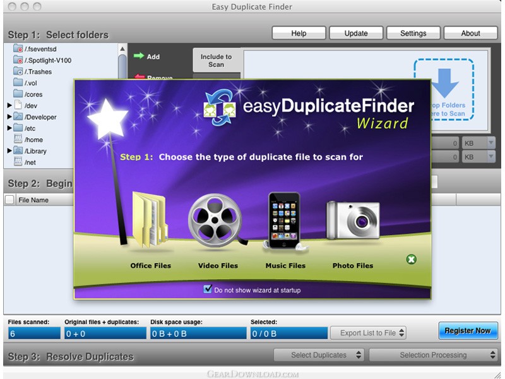Image resolution: width=505 pixels, height=379 pixels.
Task: Click the Music Files label
Action: click(285, 265)
